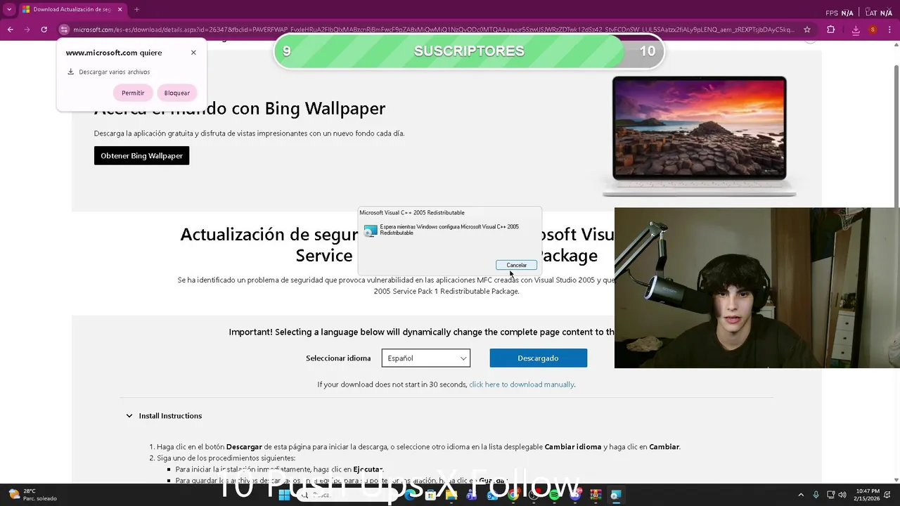This screenshot has width=900, height=506.
Task: Show hidden system tray icons
Action: click(801, 495)
